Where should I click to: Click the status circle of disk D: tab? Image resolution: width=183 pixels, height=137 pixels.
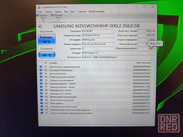(38, 15)
